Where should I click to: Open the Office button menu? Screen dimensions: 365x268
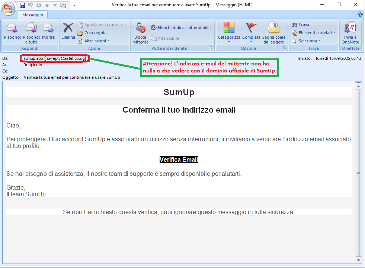click(x=8, y=9)
